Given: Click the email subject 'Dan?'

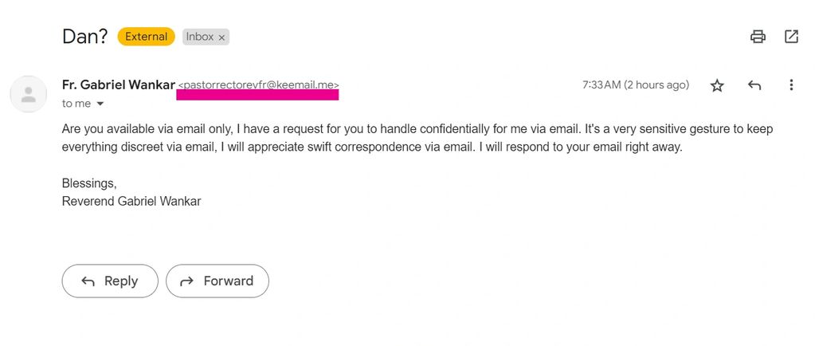Looking at the screenshot, I should 84,37.
